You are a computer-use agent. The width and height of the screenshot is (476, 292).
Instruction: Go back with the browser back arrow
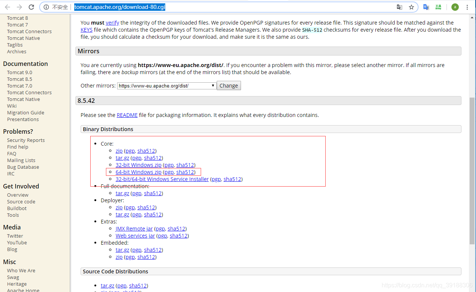pos(7,7)
